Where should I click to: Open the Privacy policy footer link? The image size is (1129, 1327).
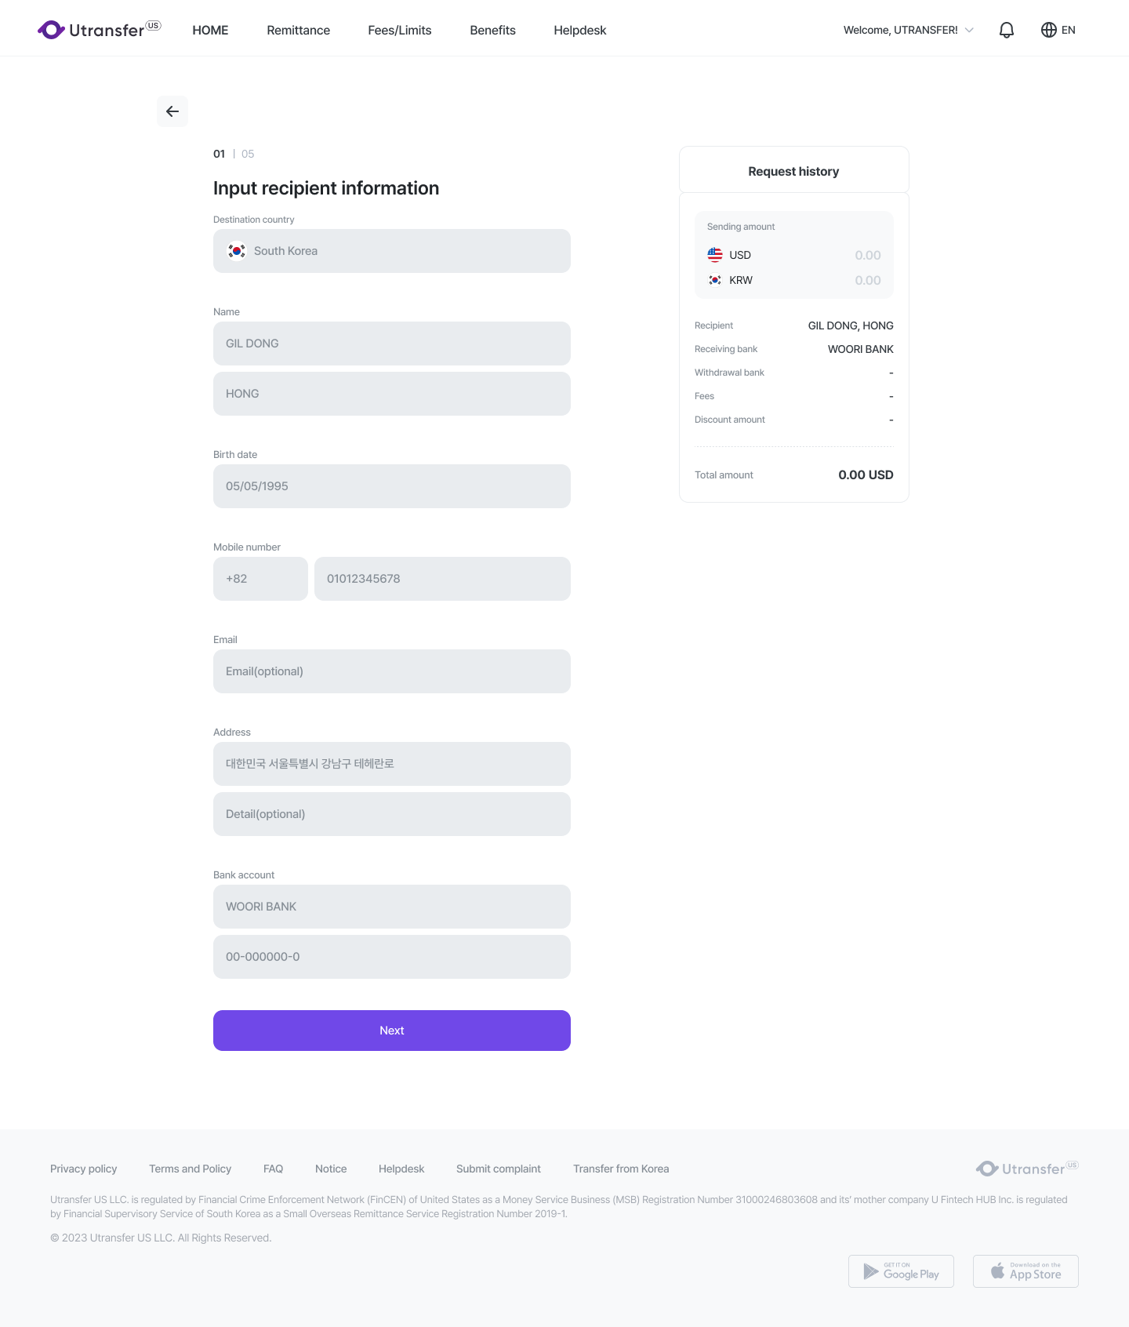tap(83, 1169)
